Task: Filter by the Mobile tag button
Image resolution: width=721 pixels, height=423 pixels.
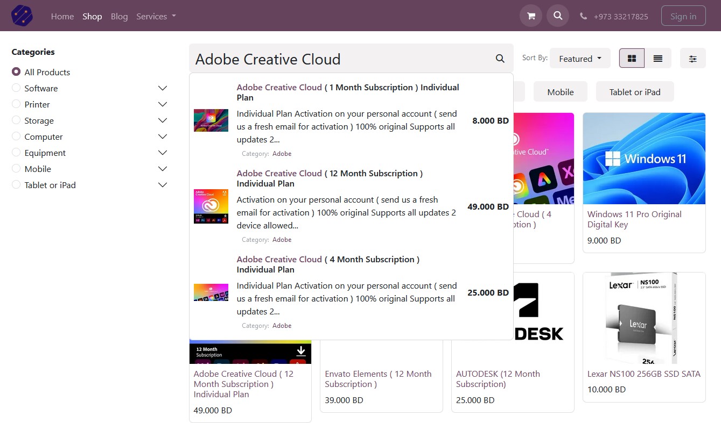Action: [x=561, y=92]
